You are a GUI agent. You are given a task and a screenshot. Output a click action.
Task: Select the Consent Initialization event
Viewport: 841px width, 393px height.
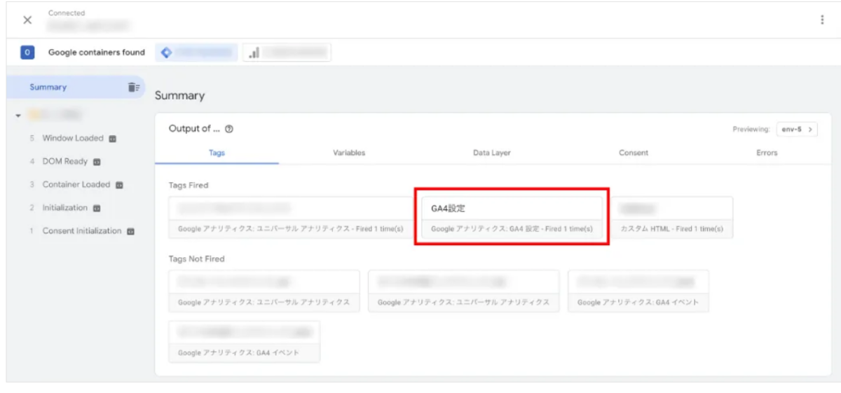tap(81, 230)
